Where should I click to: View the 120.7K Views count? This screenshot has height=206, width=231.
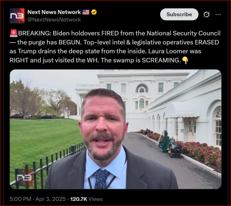pos(86,199)
